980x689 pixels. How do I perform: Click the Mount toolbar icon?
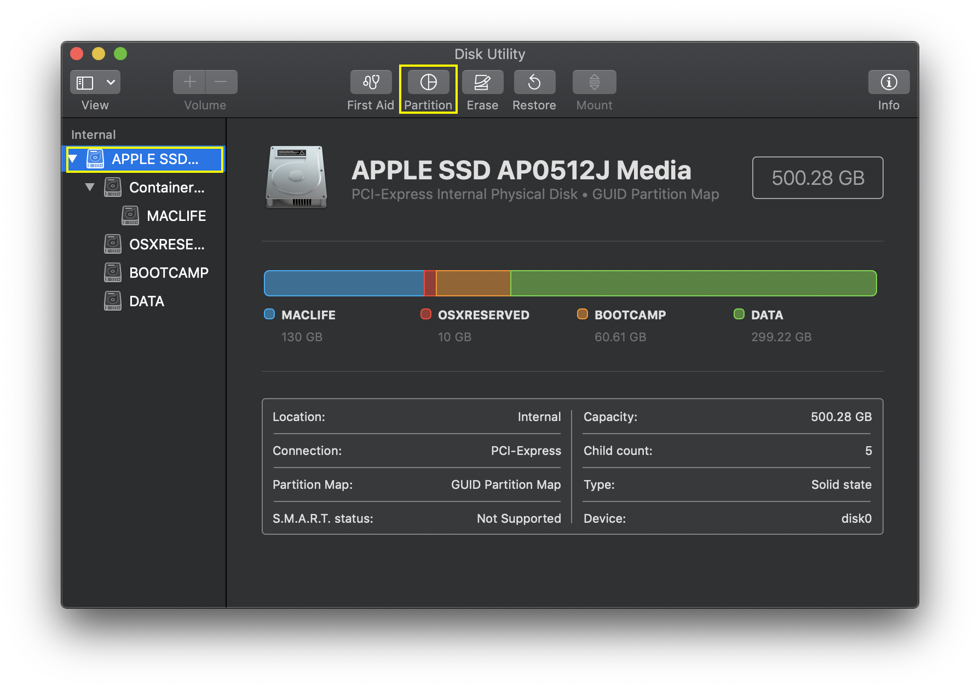[x=594, y=83]
